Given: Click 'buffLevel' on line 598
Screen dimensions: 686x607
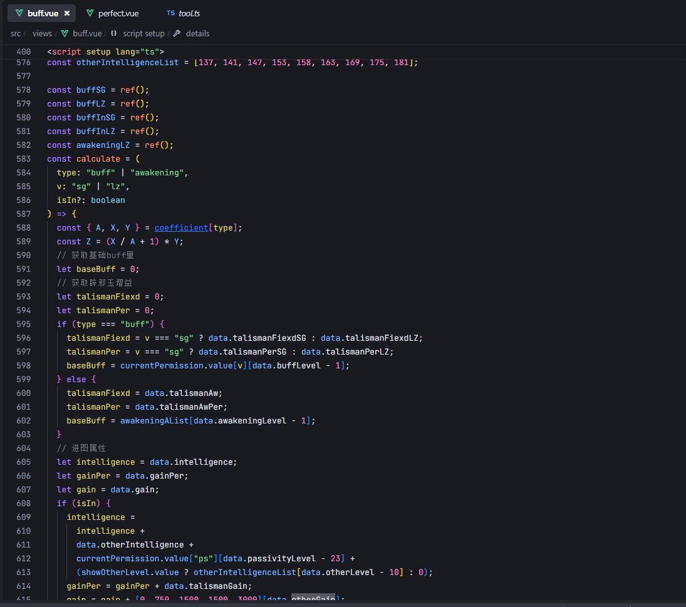Looking at the screenshot, I should tap(298, 366).
